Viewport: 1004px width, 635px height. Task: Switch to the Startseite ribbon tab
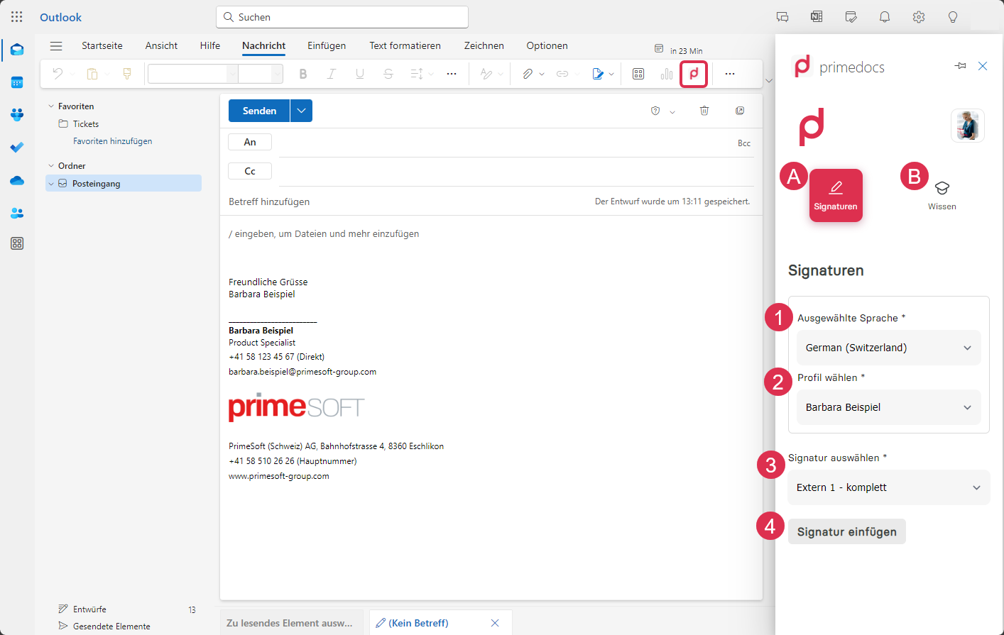point(102,45)
